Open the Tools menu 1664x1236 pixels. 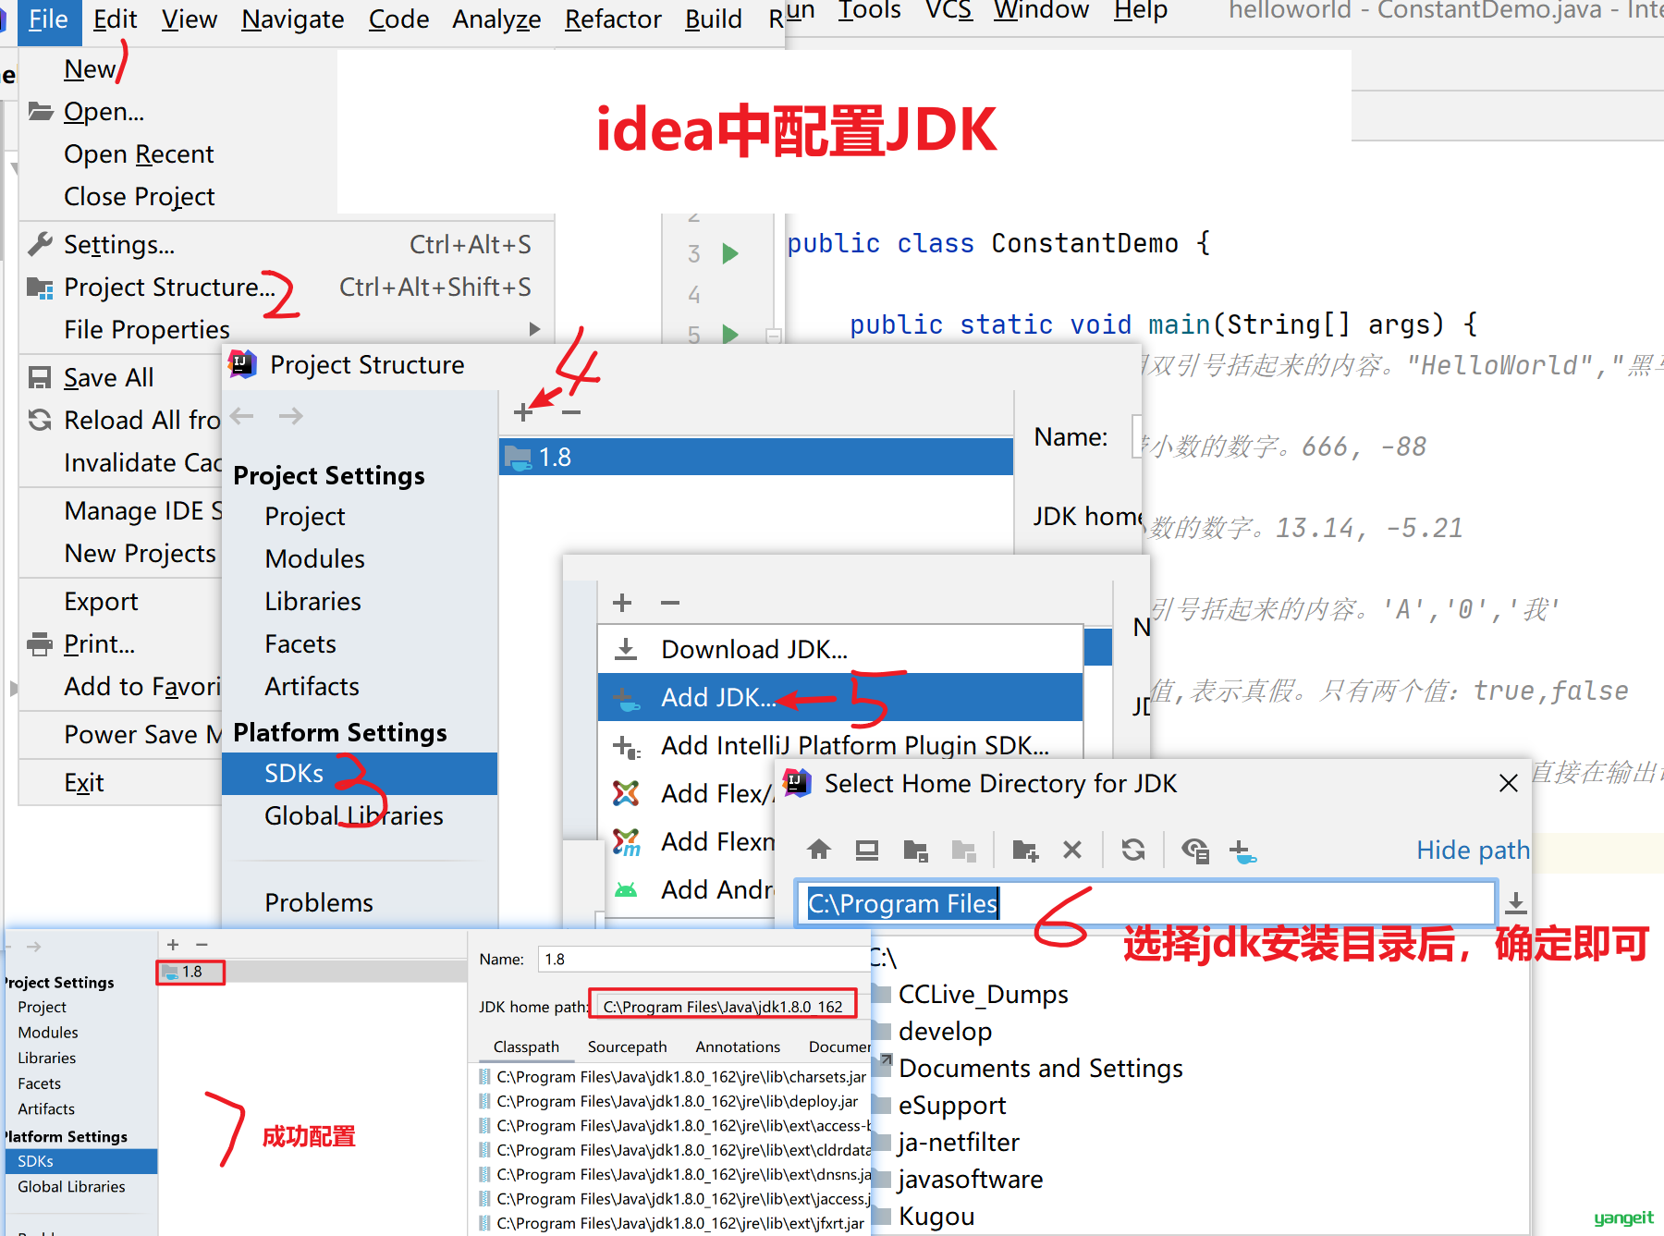pos(869,11)
